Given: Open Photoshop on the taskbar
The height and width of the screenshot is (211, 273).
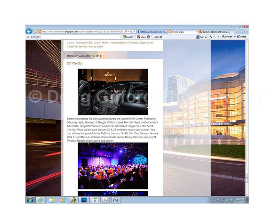Looking at the screenshot, I should pos(84,200).
